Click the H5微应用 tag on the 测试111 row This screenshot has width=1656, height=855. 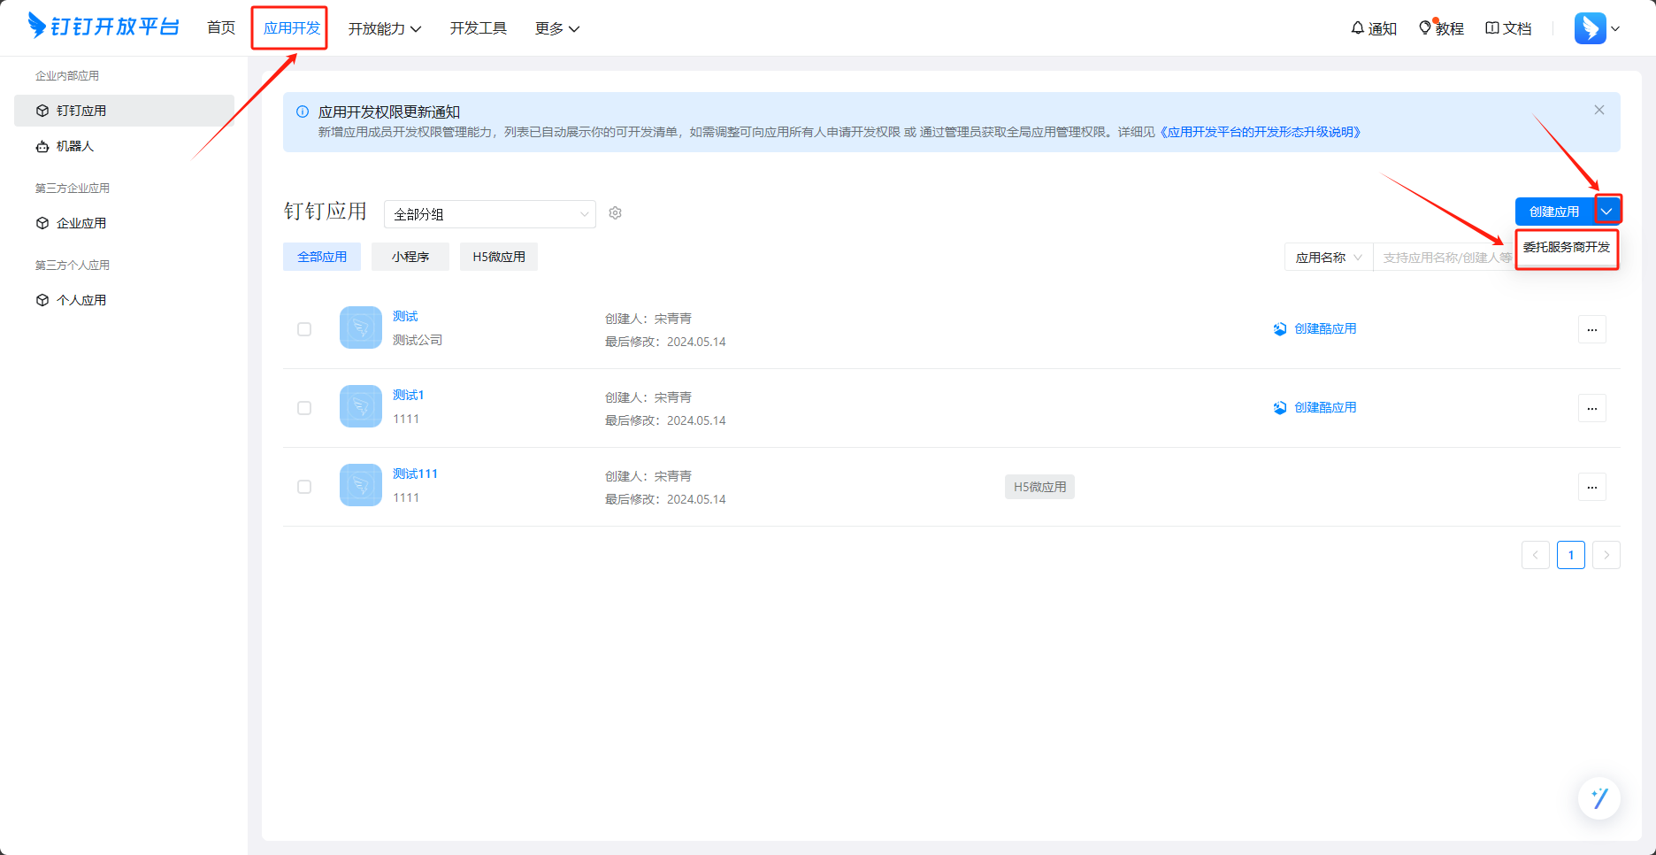click(1039, 487)
